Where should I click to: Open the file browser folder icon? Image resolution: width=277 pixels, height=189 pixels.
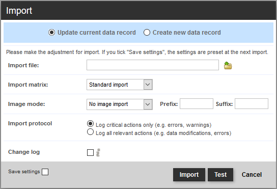point(228,65)
